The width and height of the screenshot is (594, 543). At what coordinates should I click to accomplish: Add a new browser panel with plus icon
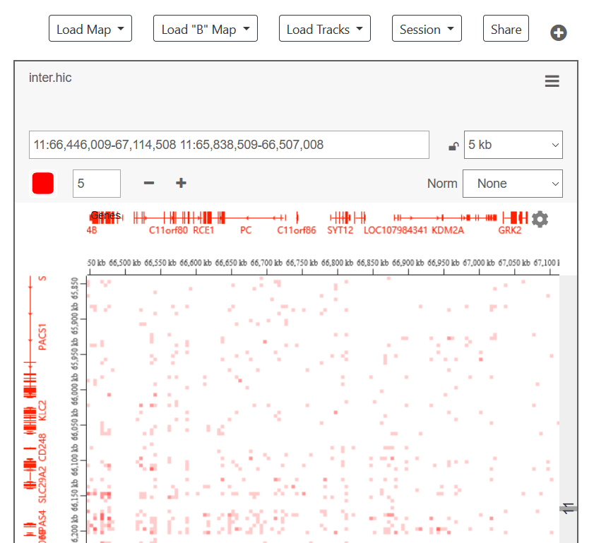tap(559, 32)
